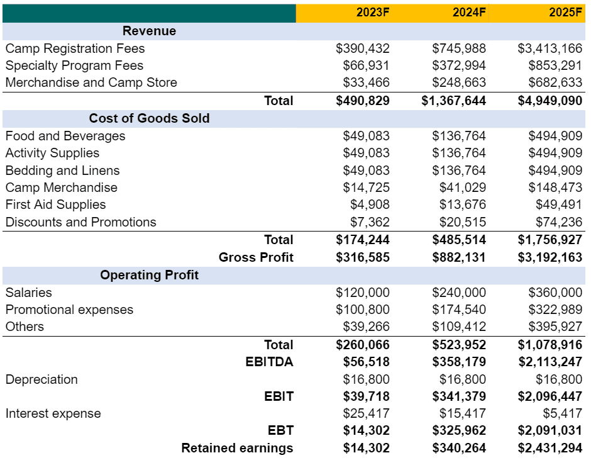Select the Interest expense label
Viewport: 591px width, 470px height.
tap(53, 413)
